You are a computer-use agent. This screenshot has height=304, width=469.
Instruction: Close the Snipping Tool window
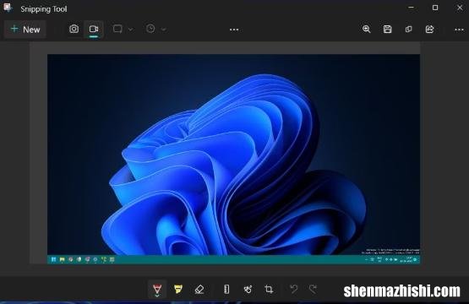(x=460, y=8)
